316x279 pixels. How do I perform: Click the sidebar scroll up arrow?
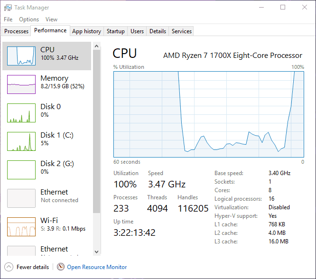tap(96, 46)
